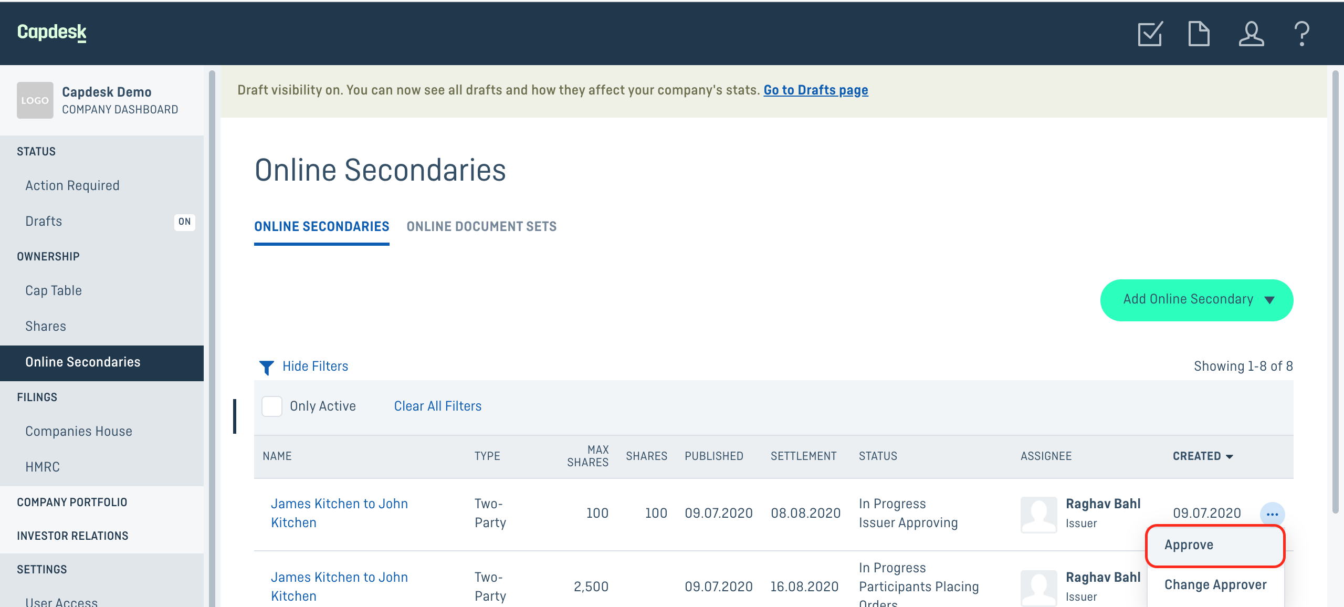1344x607 pixels.
Task: Open Cap Table in the sidebar
Action: pos(54,291)
